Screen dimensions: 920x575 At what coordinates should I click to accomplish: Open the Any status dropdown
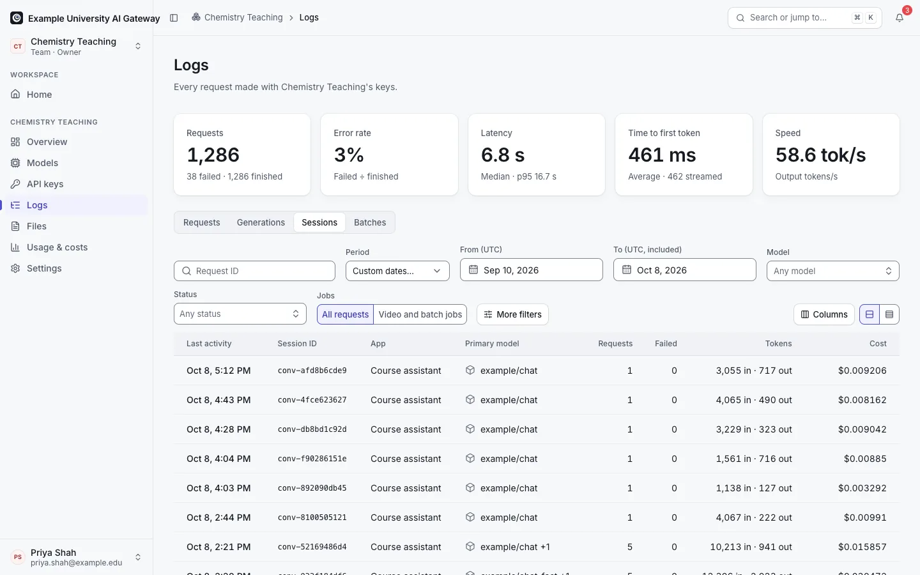pyautogui.click(x=240, y=314)
